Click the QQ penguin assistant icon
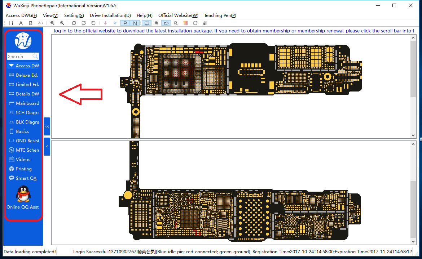The image size is (422, 259). click(x=23, y=194)
